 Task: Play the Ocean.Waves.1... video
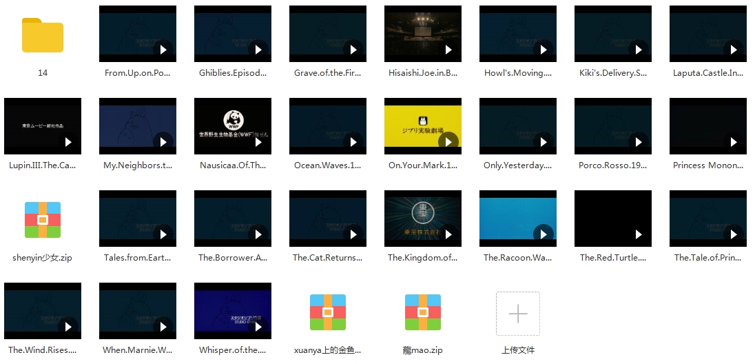tap(328, 126)
